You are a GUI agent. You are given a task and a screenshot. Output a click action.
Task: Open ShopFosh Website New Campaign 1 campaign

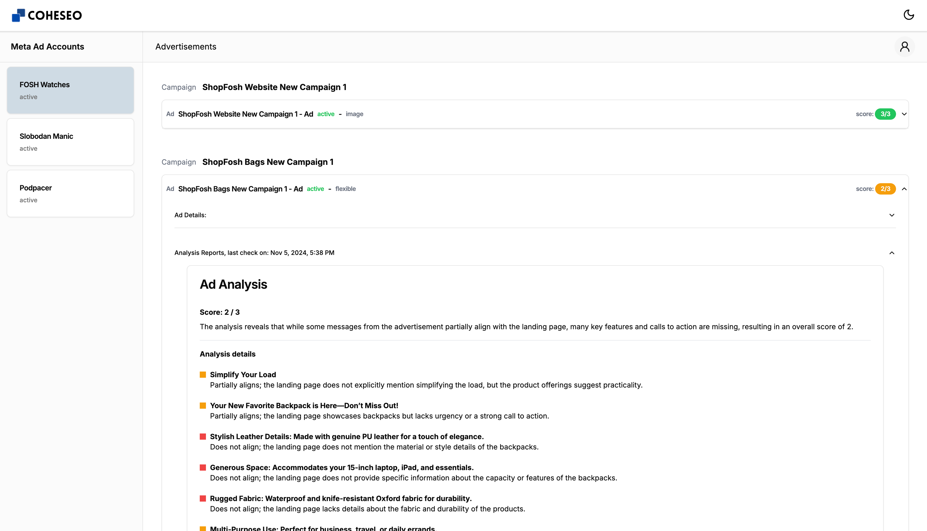tap(274, 87)
